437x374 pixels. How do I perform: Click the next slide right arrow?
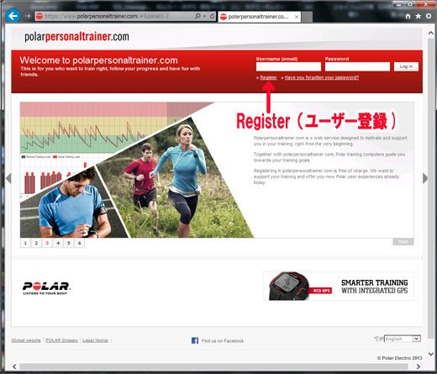pyautogui.click(x=425, y=178)
